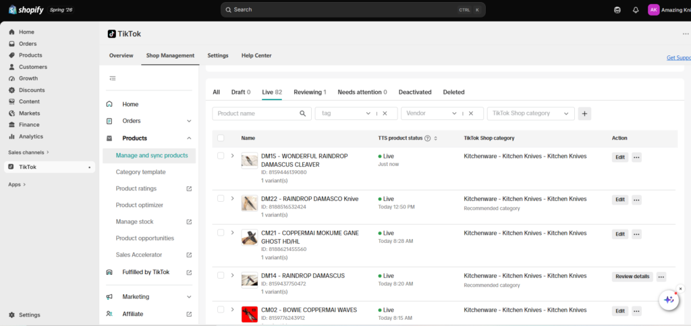Viewport: 691px width, 326px height.
Task: Open the notifications bell
Action: [x=636, y=9]
